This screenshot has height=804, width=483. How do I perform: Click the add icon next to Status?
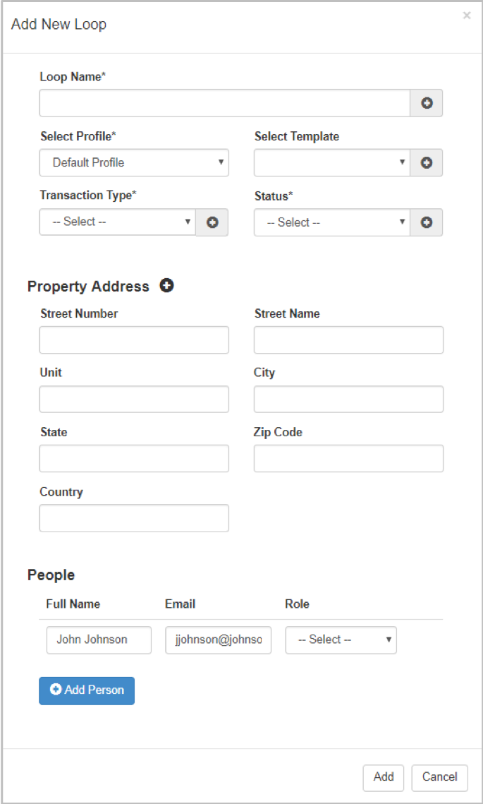(x=426, y=222)
